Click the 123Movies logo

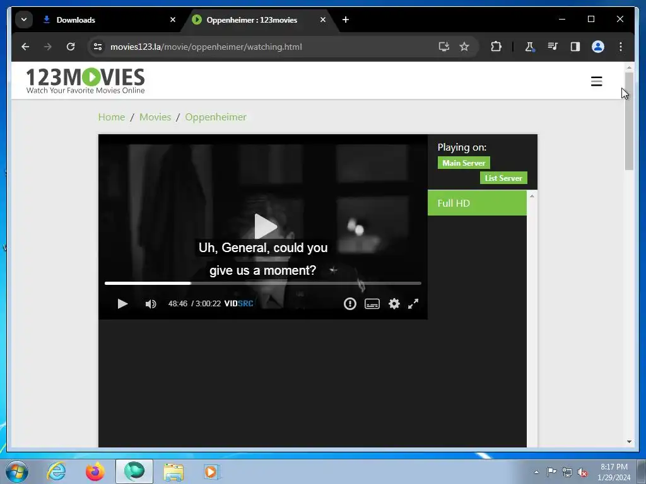point(85,81)
